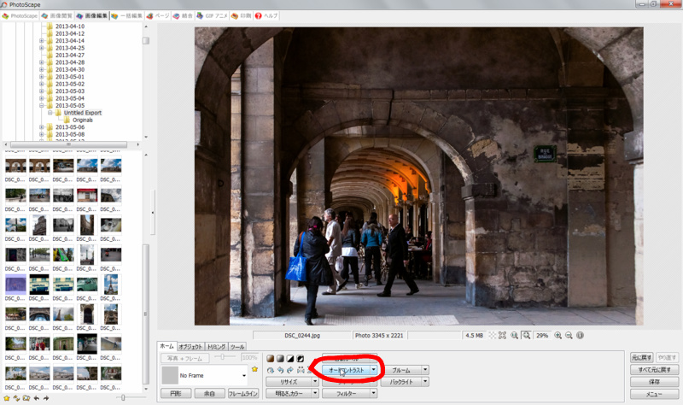This screenshot has width=683, height=405.
Task: Open the ヘルプ help tab
Action: tap(266, 15)
